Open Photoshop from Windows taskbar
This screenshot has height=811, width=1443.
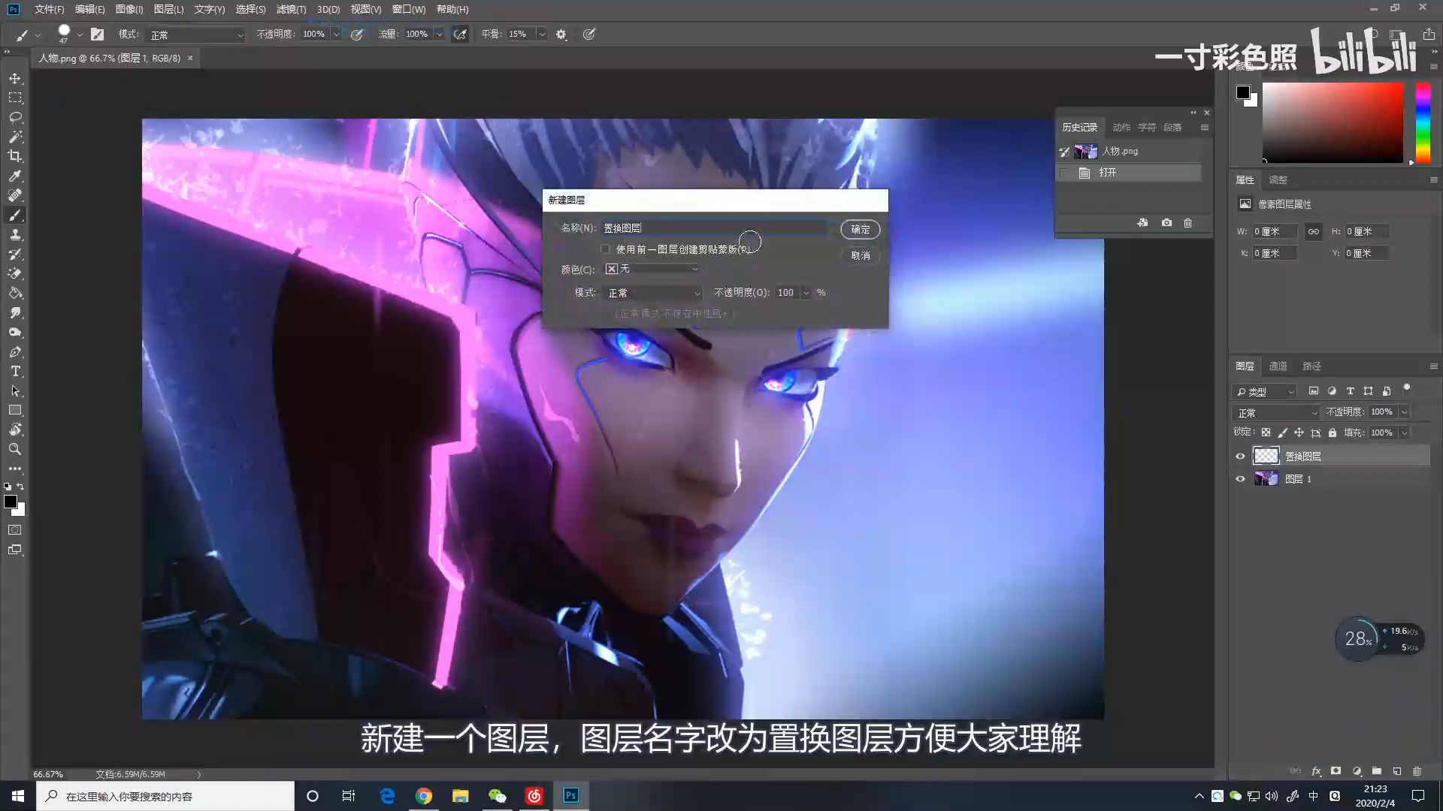[x=570, y=796]
